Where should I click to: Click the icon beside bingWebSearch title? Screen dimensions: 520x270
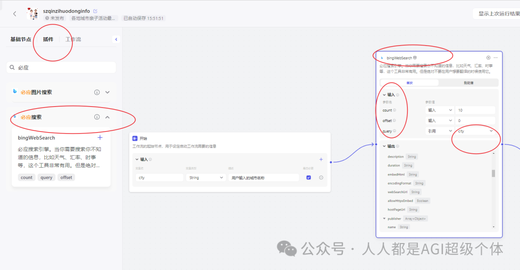[415, 58]
